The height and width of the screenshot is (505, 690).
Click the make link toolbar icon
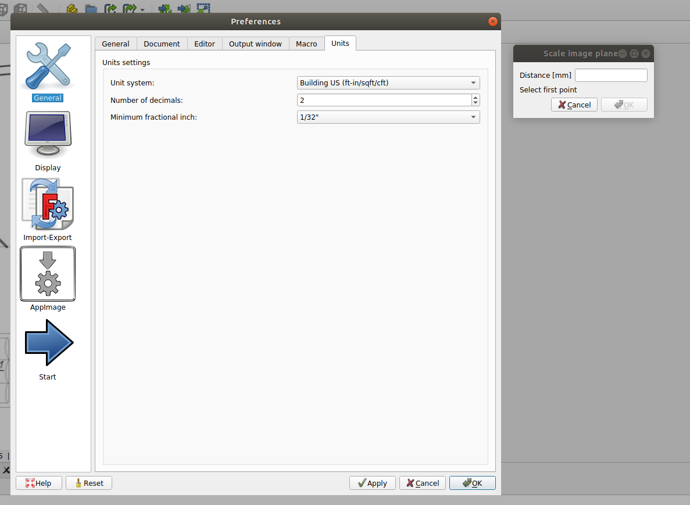(110, 9)
